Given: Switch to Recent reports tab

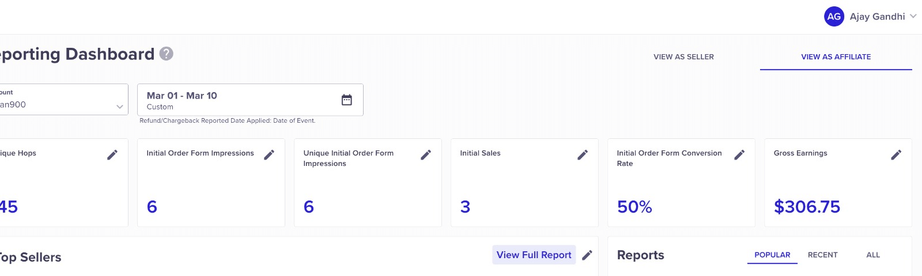Looking at the screenshot, I should pyautogui.click(x=822, y=255).
